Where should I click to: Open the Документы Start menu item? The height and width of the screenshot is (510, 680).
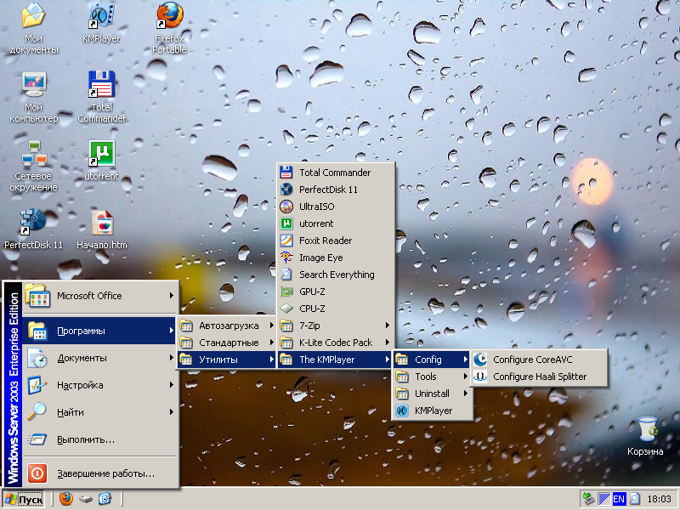click(x=99, y=358)
